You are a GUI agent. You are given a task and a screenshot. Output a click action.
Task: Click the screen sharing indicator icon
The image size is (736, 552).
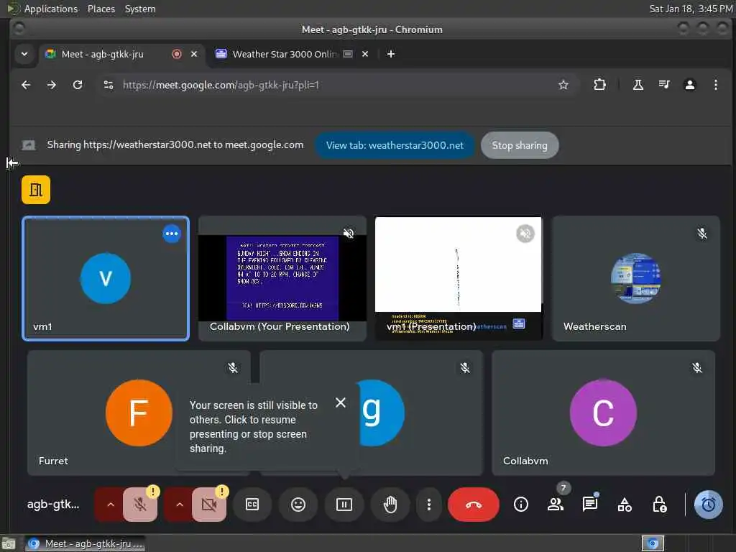tap(29, 145)
